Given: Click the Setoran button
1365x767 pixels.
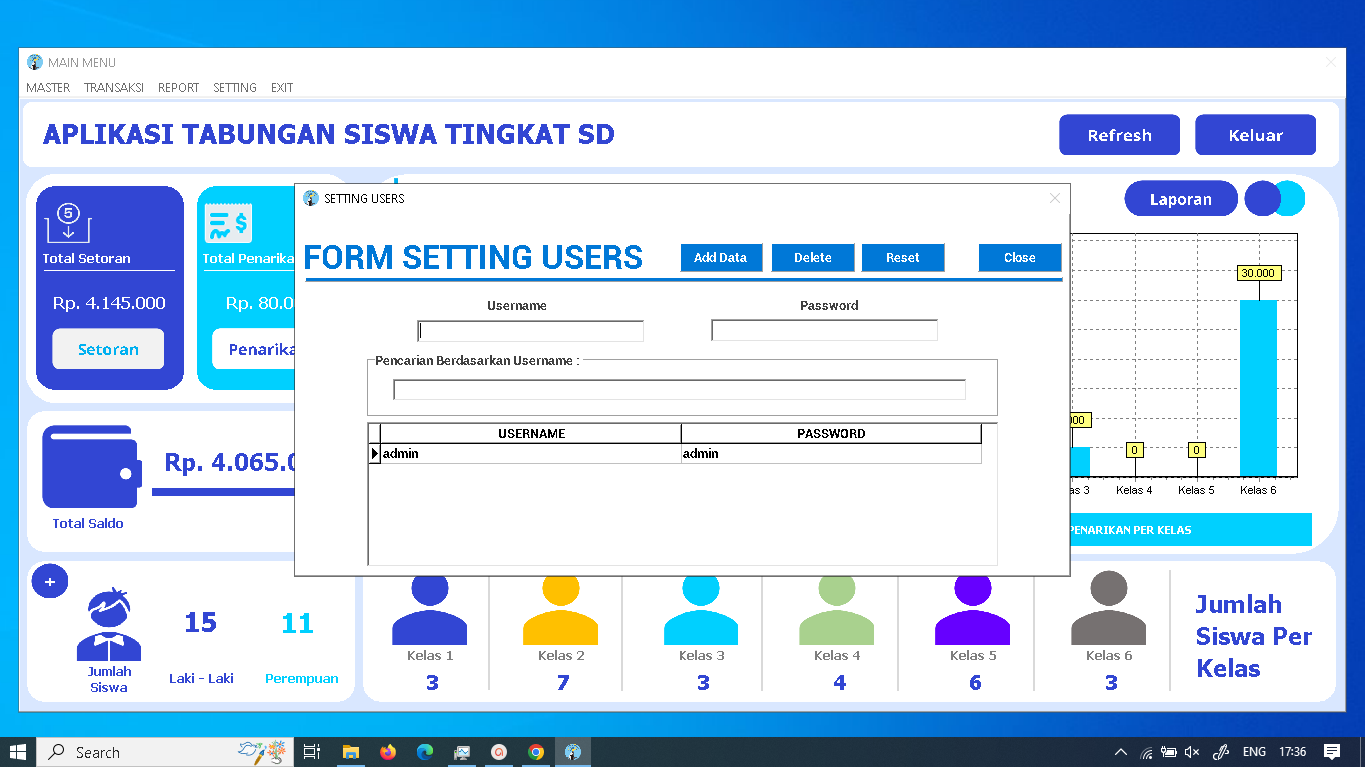Looking at the screenshot, I should pos(108,349).
